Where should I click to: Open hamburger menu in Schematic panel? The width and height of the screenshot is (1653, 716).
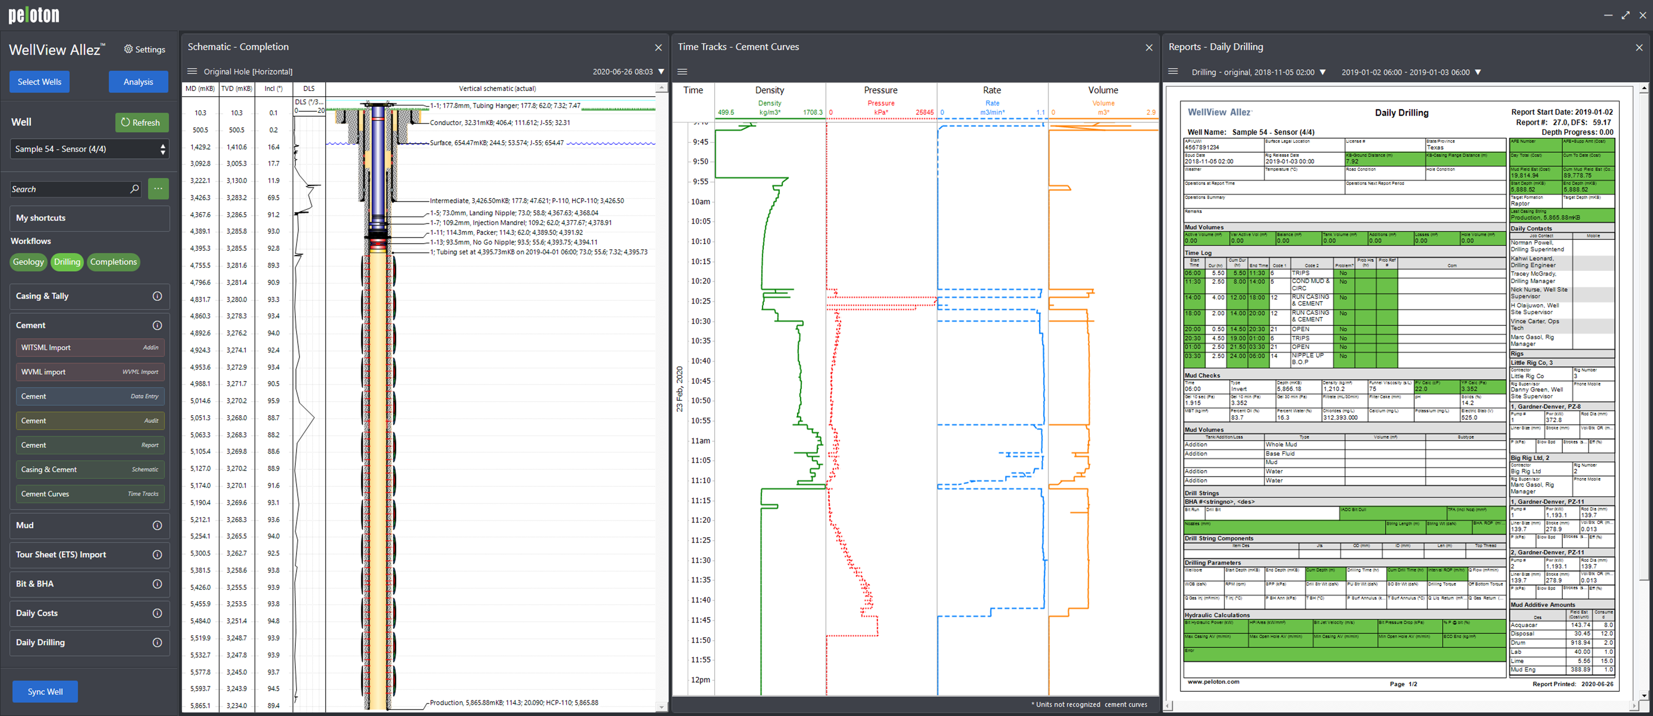[x=192, y=71]
